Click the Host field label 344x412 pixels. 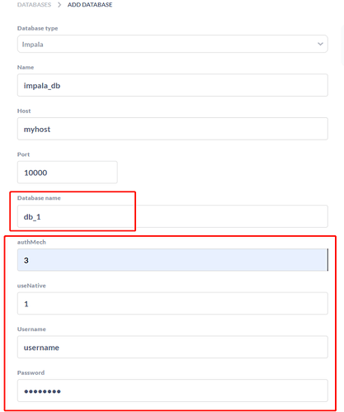[x=24, y=111]
